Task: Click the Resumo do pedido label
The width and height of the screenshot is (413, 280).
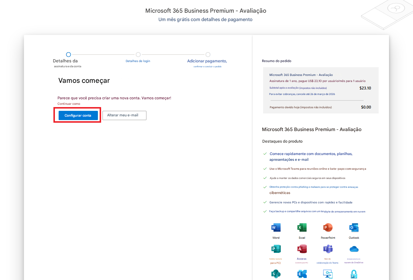Action: [x=276, y=61]
